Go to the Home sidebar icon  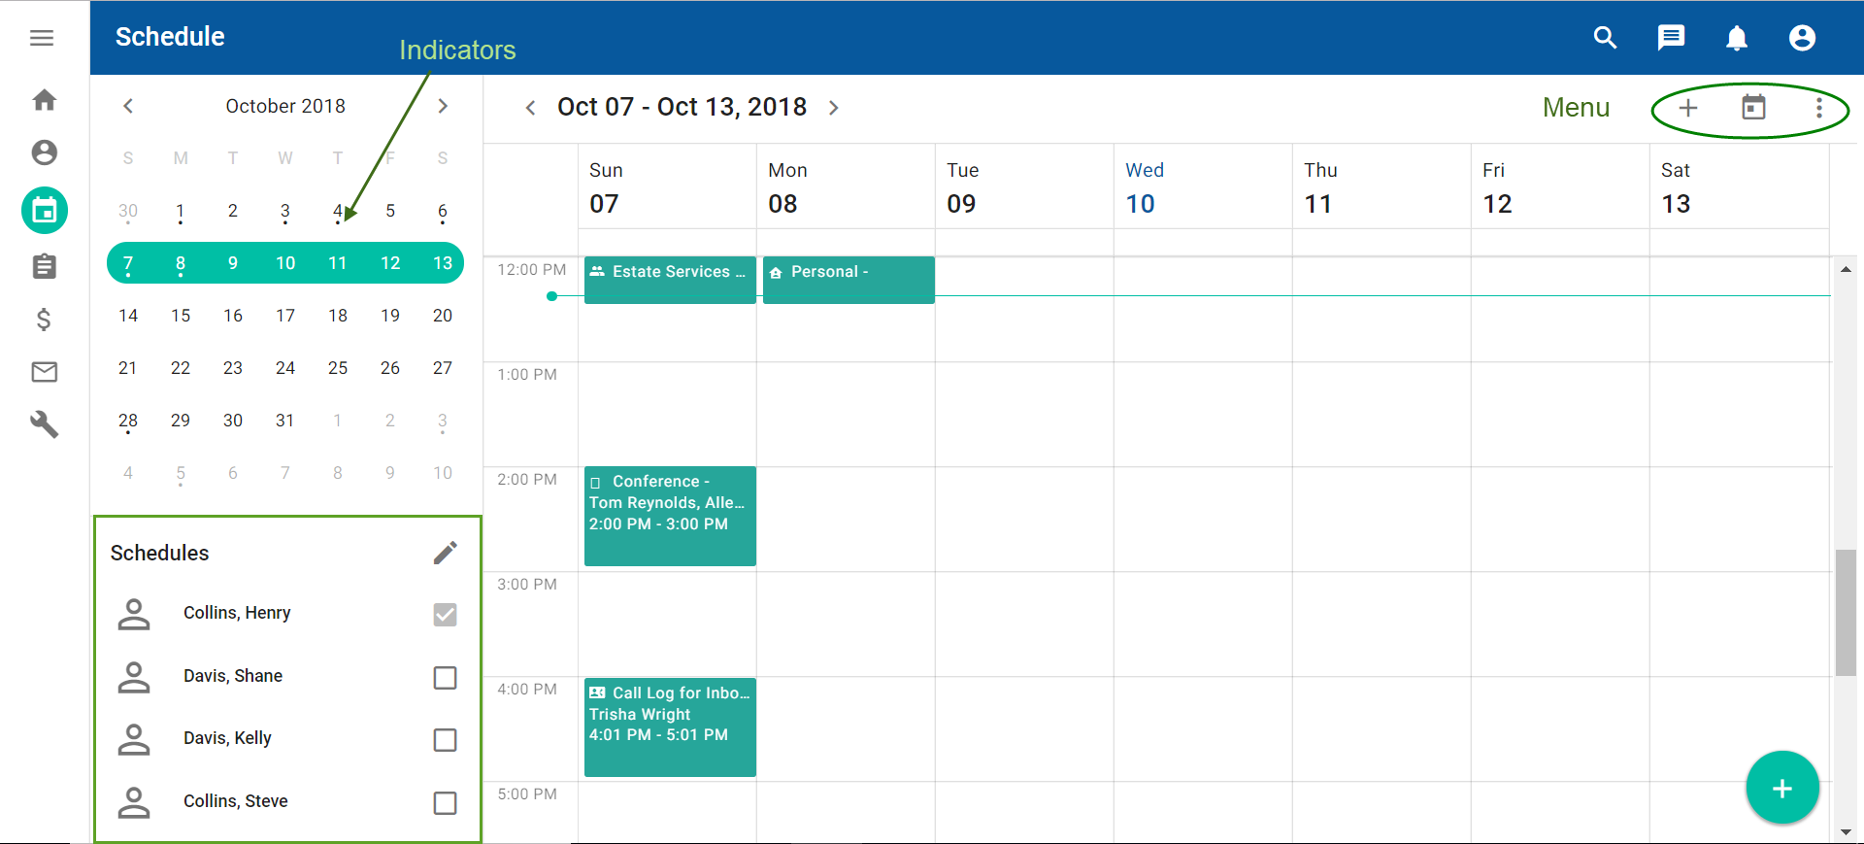[45, 100]
